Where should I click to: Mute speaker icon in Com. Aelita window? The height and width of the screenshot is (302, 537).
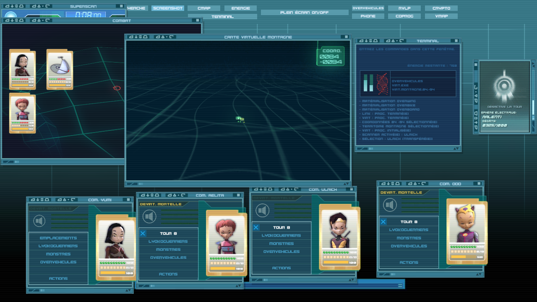tap(149, 216)
